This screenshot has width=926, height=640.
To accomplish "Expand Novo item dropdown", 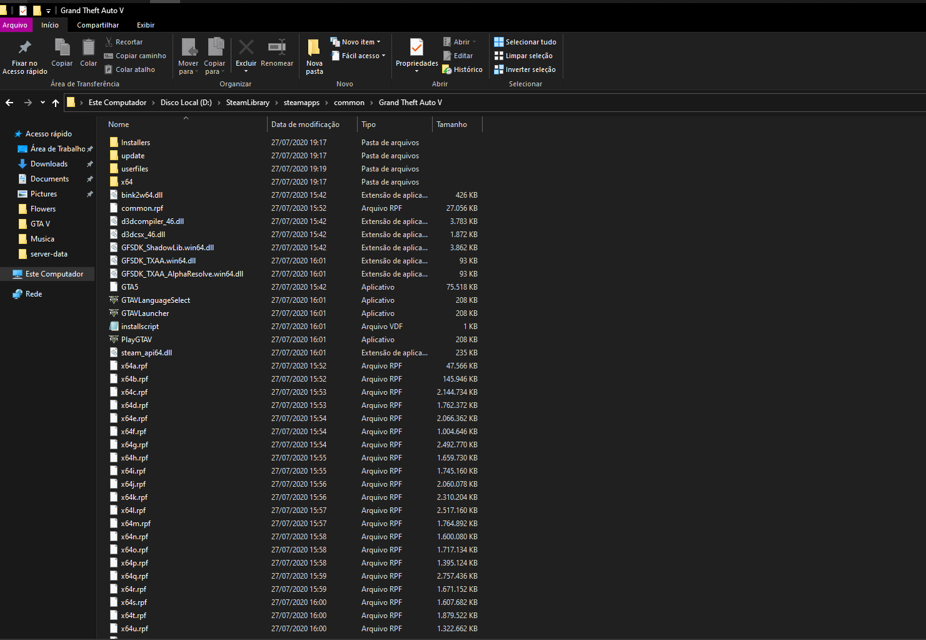I will 355,42.
